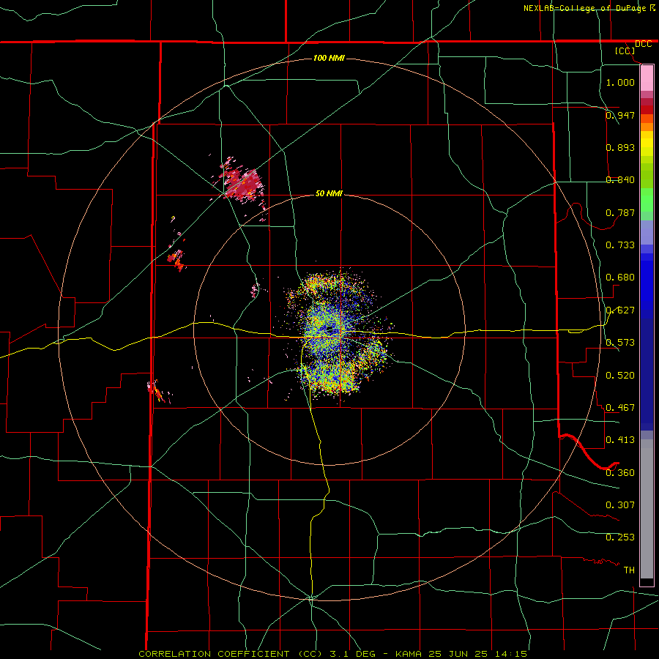Screen dimensions: 659x659
Task: Pick the dark red swatch near 0.947
Action: [x=647, y=110]
